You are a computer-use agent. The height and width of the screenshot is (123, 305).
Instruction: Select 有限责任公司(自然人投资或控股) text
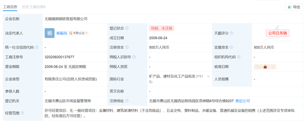tap(71, 79)
